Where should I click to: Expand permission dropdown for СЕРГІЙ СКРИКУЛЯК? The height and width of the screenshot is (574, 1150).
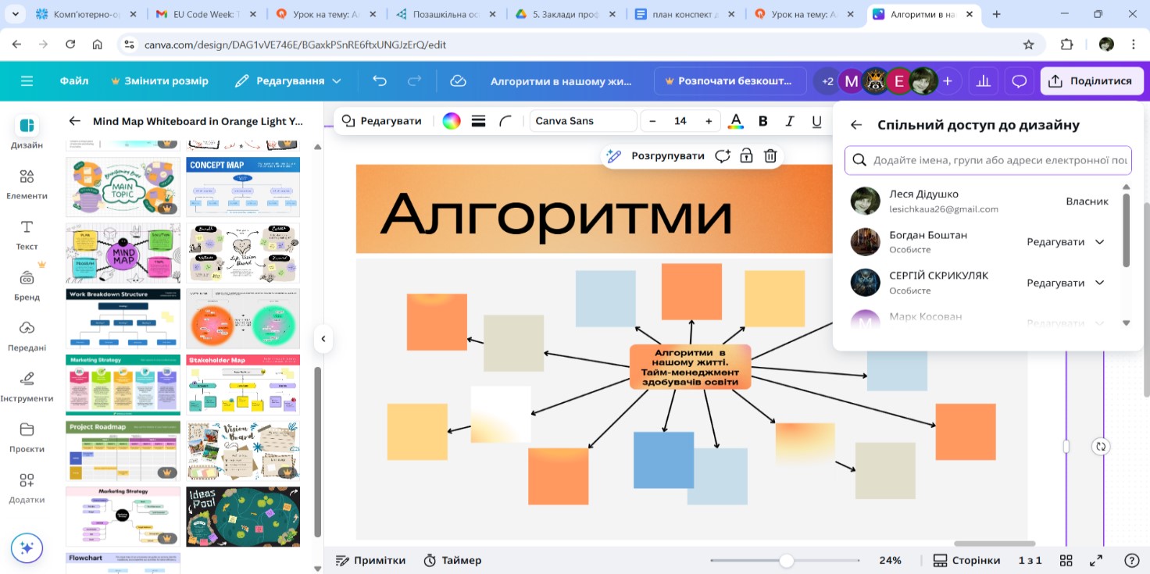click(x=1099, y=283)
